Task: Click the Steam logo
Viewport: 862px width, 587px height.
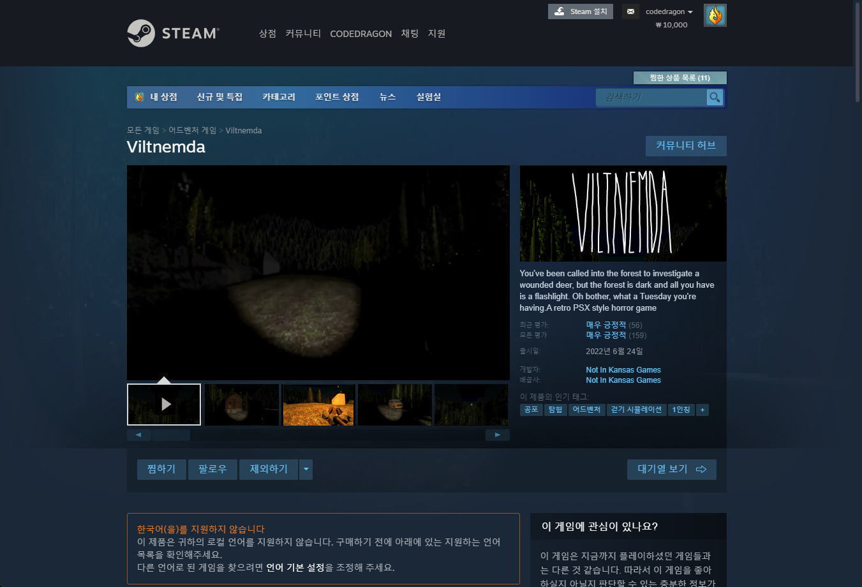Action: [173, 33]
